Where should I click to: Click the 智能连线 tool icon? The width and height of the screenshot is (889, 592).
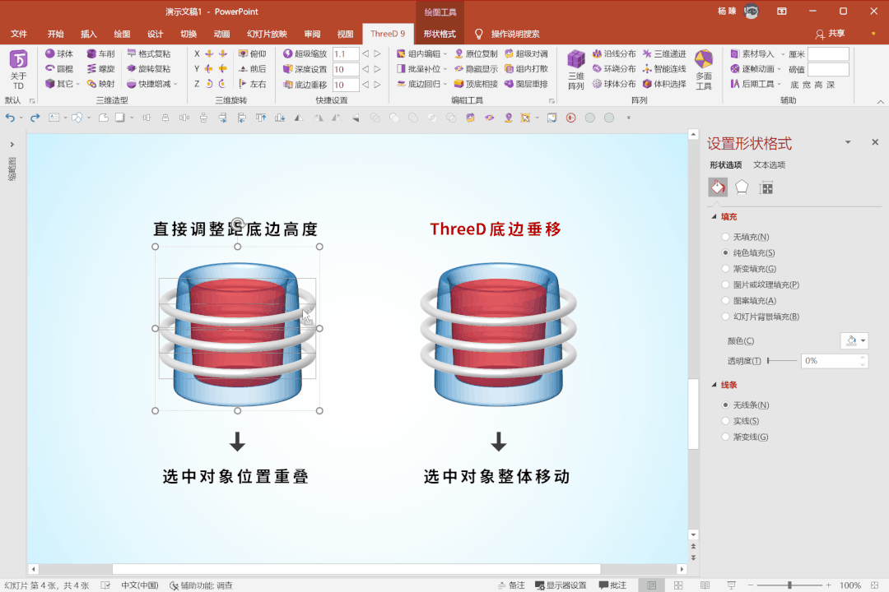649,68
